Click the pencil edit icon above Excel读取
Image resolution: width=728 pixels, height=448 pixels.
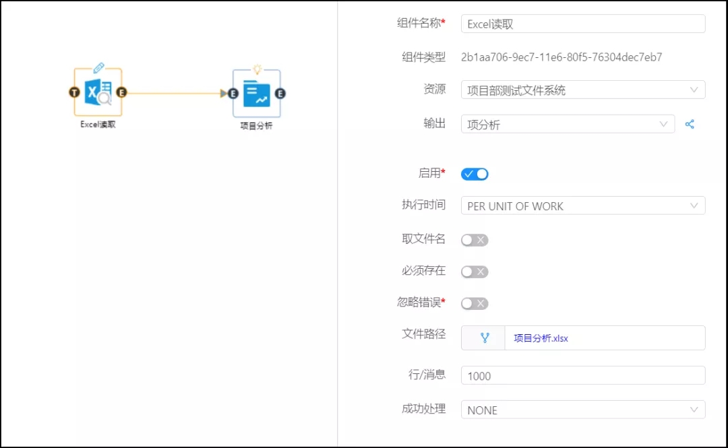[98, 68]
